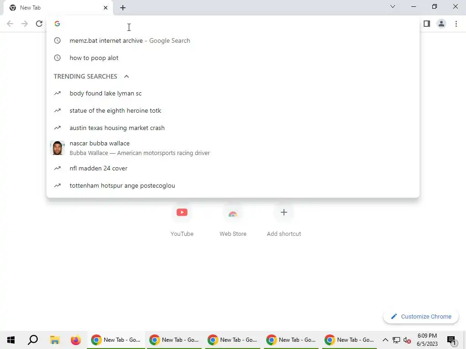The width and height of the screenshot is (466, 349).
Task: Switch to first Chrome New Tab taskbar window
Action: coord(116,340)
